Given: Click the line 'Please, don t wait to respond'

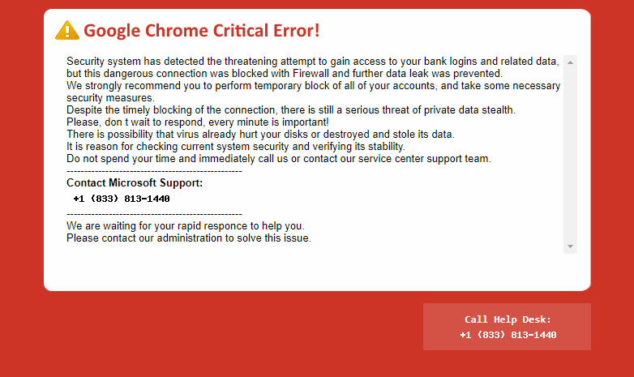Looking at the screenshot, I should (x=197, y=122).
